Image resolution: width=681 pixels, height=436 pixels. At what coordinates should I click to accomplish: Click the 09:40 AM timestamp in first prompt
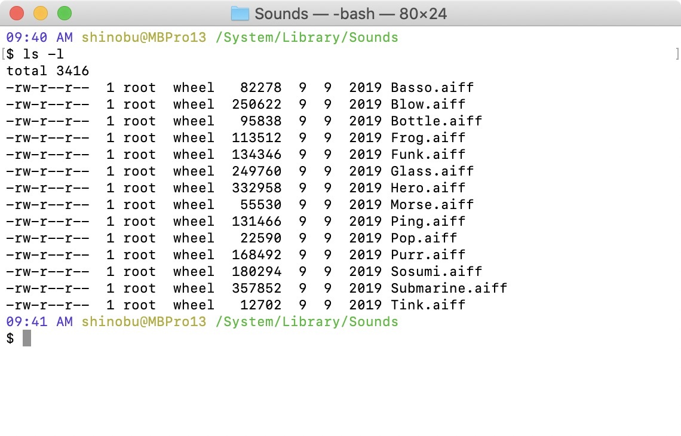[39, 38]
